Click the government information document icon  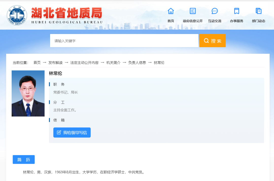193,11
